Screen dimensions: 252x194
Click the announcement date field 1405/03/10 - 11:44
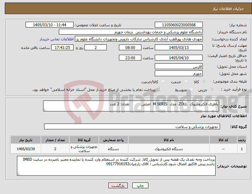(50, 25)
